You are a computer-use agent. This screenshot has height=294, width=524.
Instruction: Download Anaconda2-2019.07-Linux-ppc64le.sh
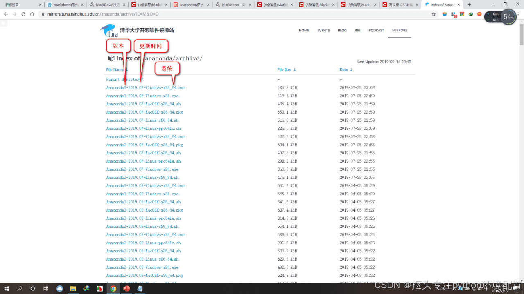click(x=143, y=161)
